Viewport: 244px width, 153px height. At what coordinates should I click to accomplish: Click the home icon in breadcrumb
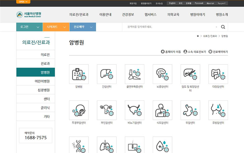tap(198, 36)
